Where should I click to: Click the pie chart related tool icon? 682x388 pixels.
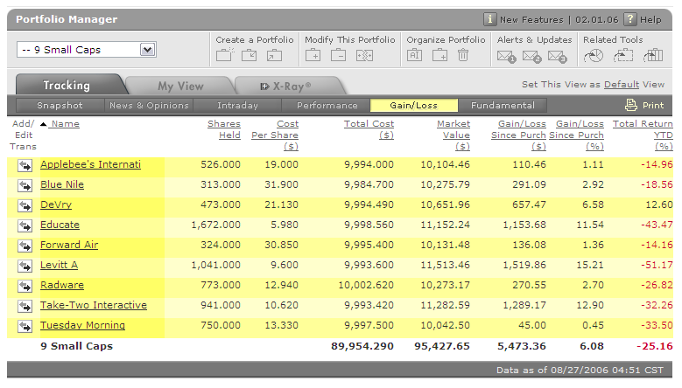pos(594,56)
